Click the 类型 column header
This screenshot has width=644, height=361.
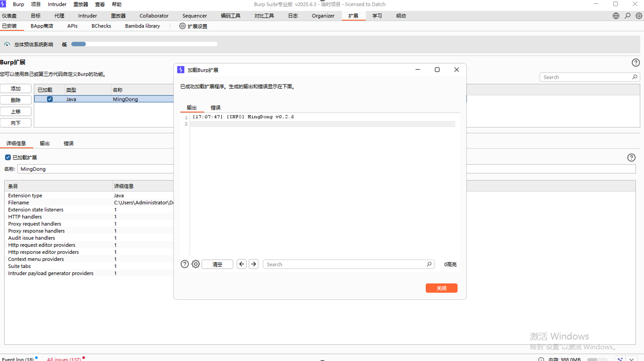click(88, 90)
